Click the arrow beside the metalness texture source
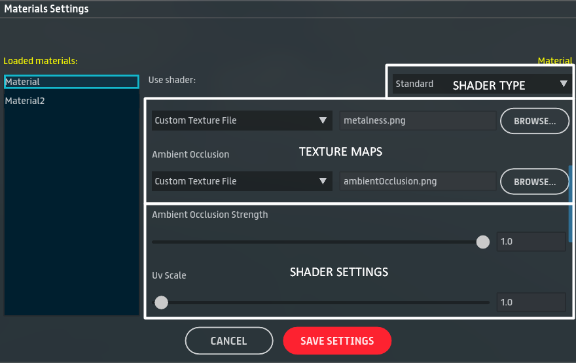 322,120
